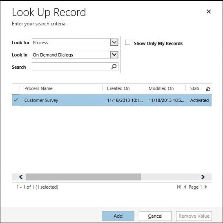
Task: Click the horizontal scrollbar thumb
Action: pyautogui.click(x=83, y=177)
